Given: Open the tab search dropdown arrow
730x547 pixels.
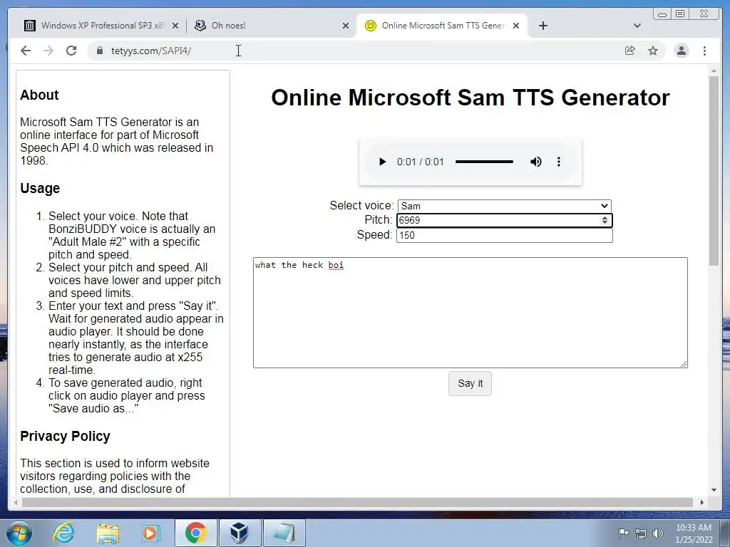Looking at the screenshot, I should [x=637, y=26].
